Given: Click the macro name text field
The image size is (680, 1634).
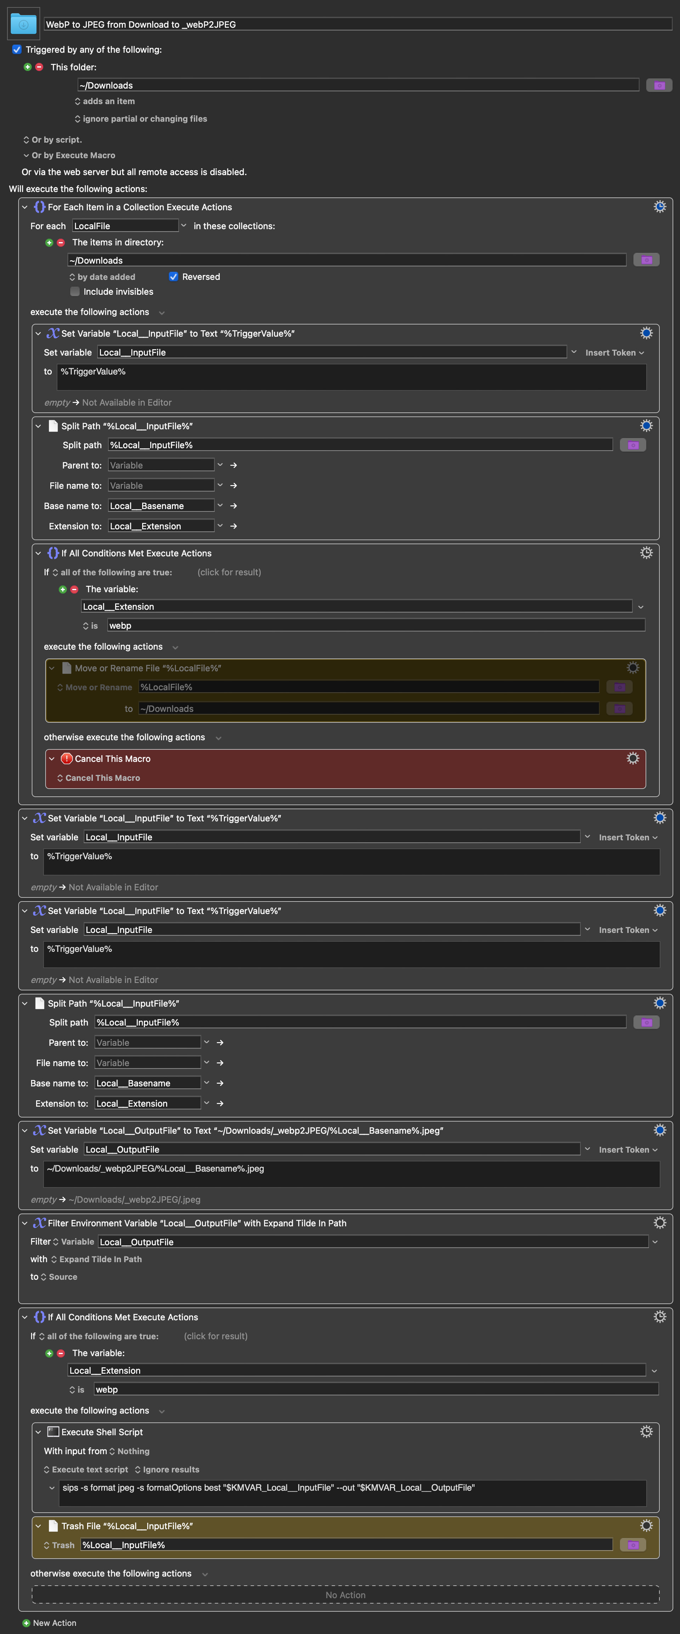Looking at the screenshot, I should (x=357, y=24).
